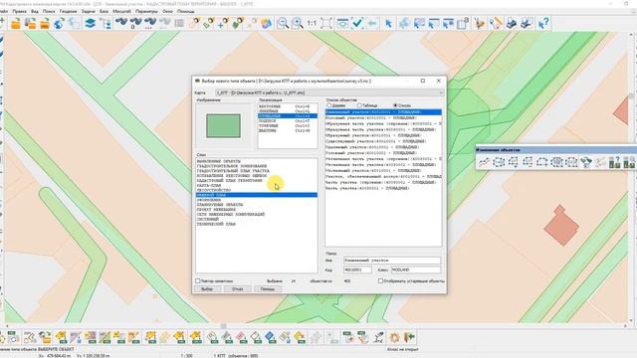Click the Zoom in magnifier icon
Screen dimensions: 637x358
298,23
